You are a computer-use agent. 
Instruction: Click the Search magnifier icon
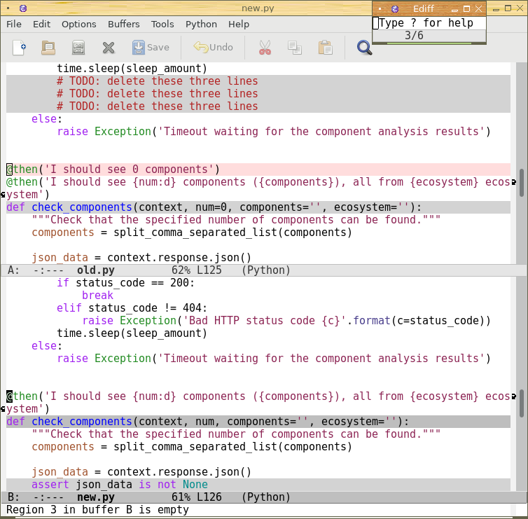364,48
